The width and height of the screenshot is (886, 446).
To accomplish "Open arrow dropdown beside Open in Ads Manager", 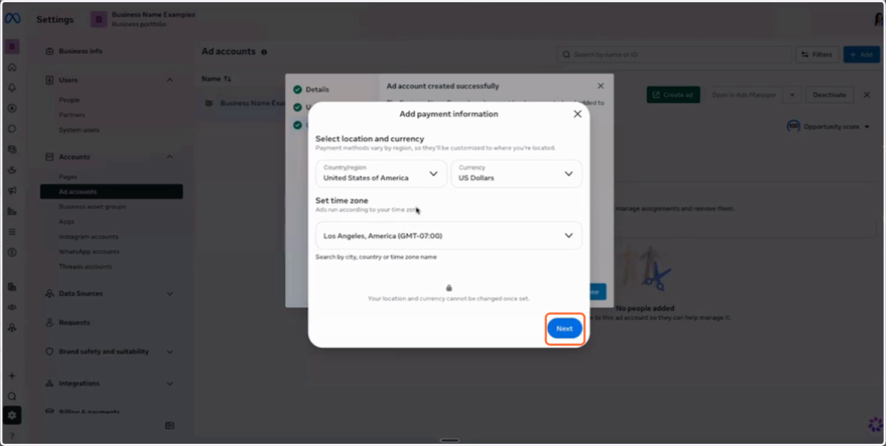I will (x=792, y=94).
